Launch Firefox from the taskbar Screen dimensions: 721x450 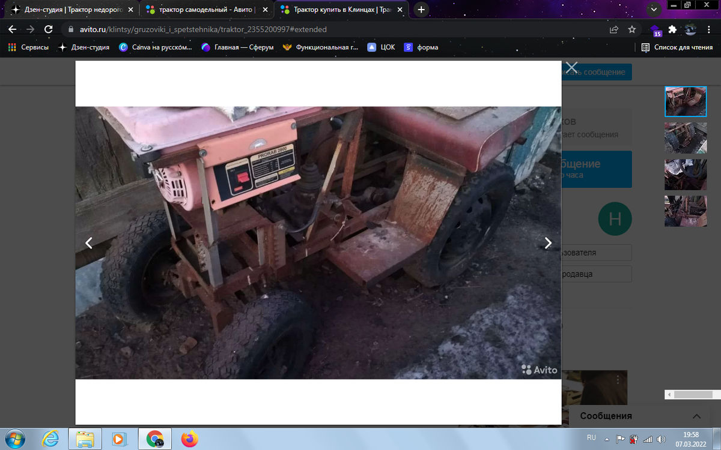point(190,439)
